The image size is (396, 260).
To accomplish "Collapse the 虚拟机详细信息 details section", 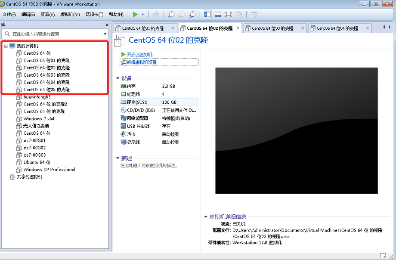I will [x=206, y=217].
